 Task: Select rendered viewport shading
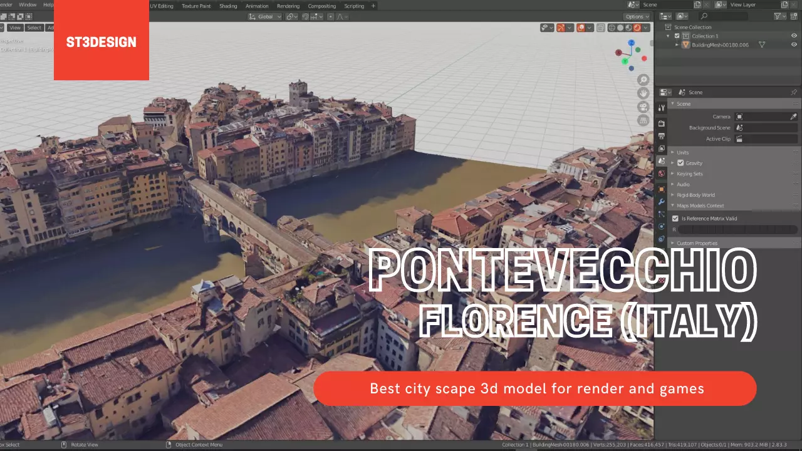(637, 28)
